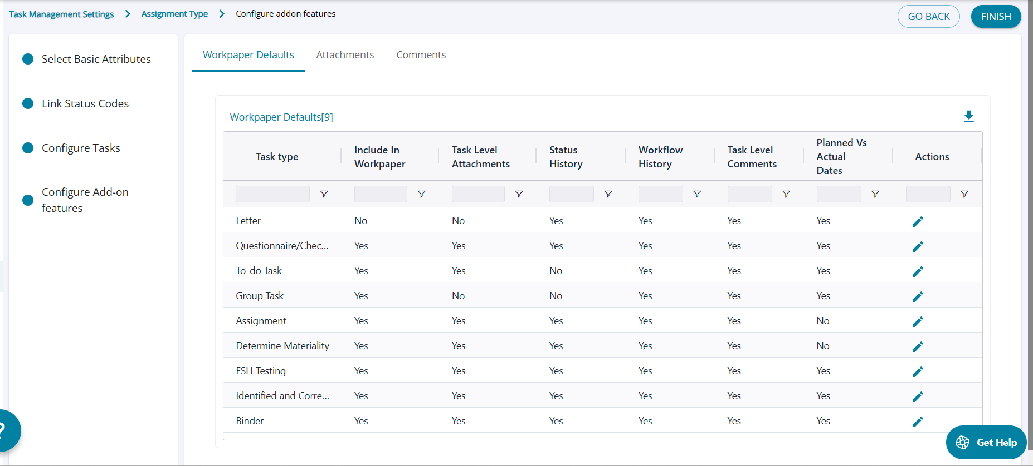Navigate to Task Management Settings breadcrumb
The width and height of the screenshot is (1033, 466).
tap(61, 14)
